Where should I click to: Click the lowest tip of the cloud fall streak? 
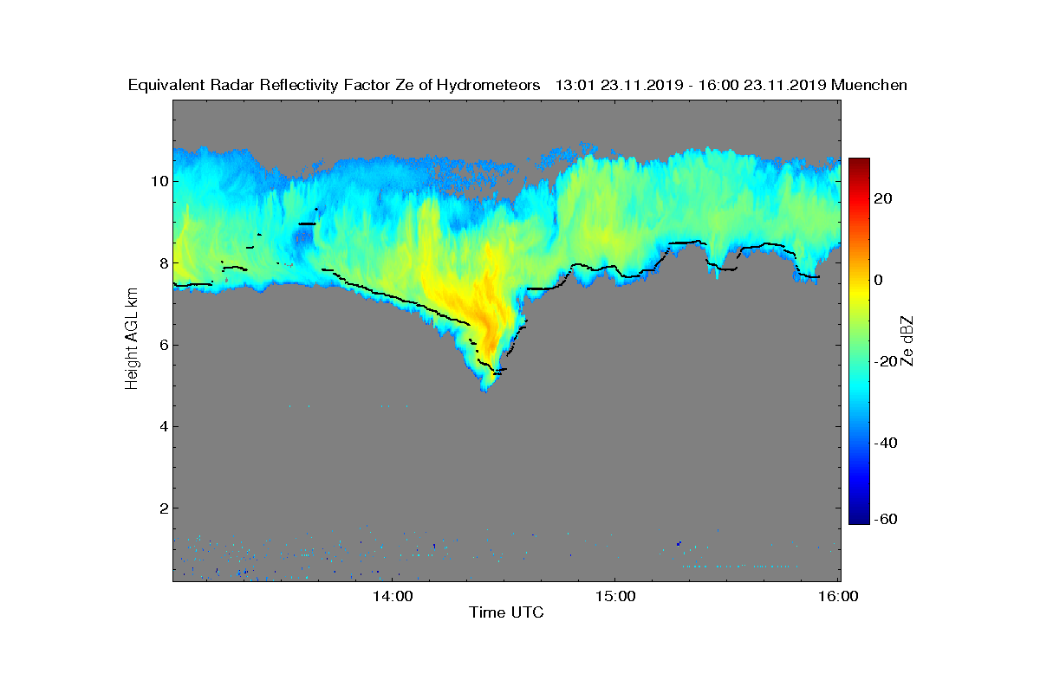[485, 388]
